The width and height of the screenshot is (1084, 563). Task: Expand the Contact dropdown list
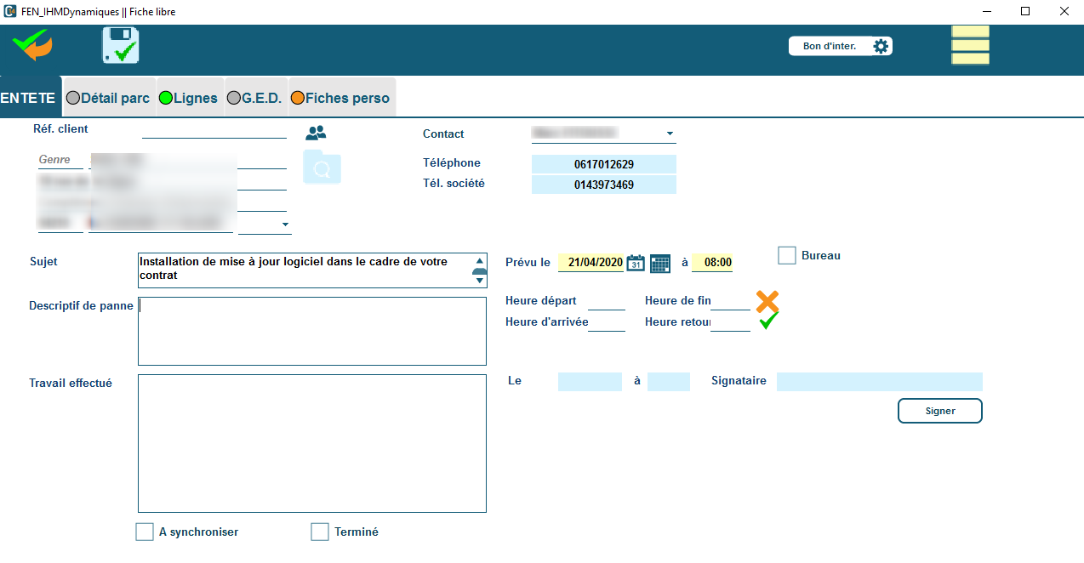pyautogui.click(x=670, y=134)
